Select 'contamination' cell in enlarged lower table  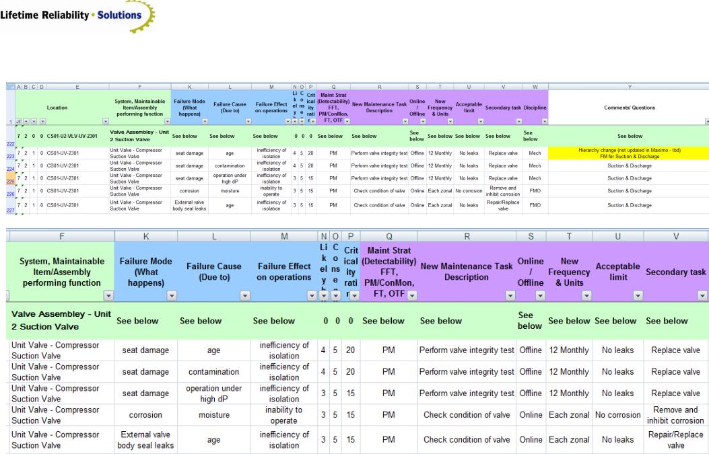tap(214, 372)
